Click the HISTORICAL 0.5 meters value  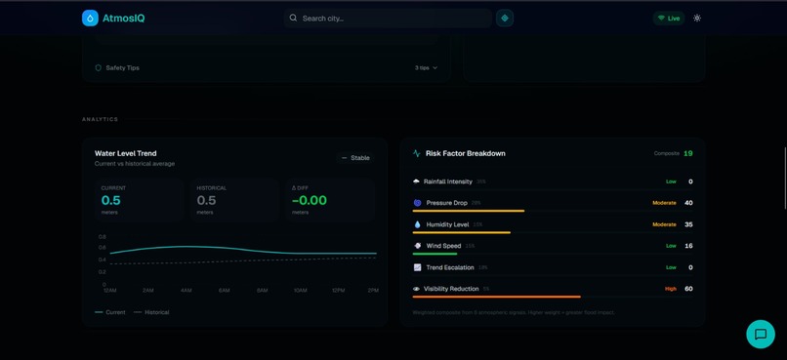pos(206,201)
